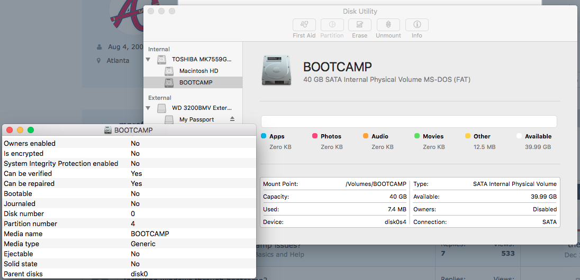Viewport: 580px width, 280px height.
Task: Click the Disk number row
Action: click(129, 213)
